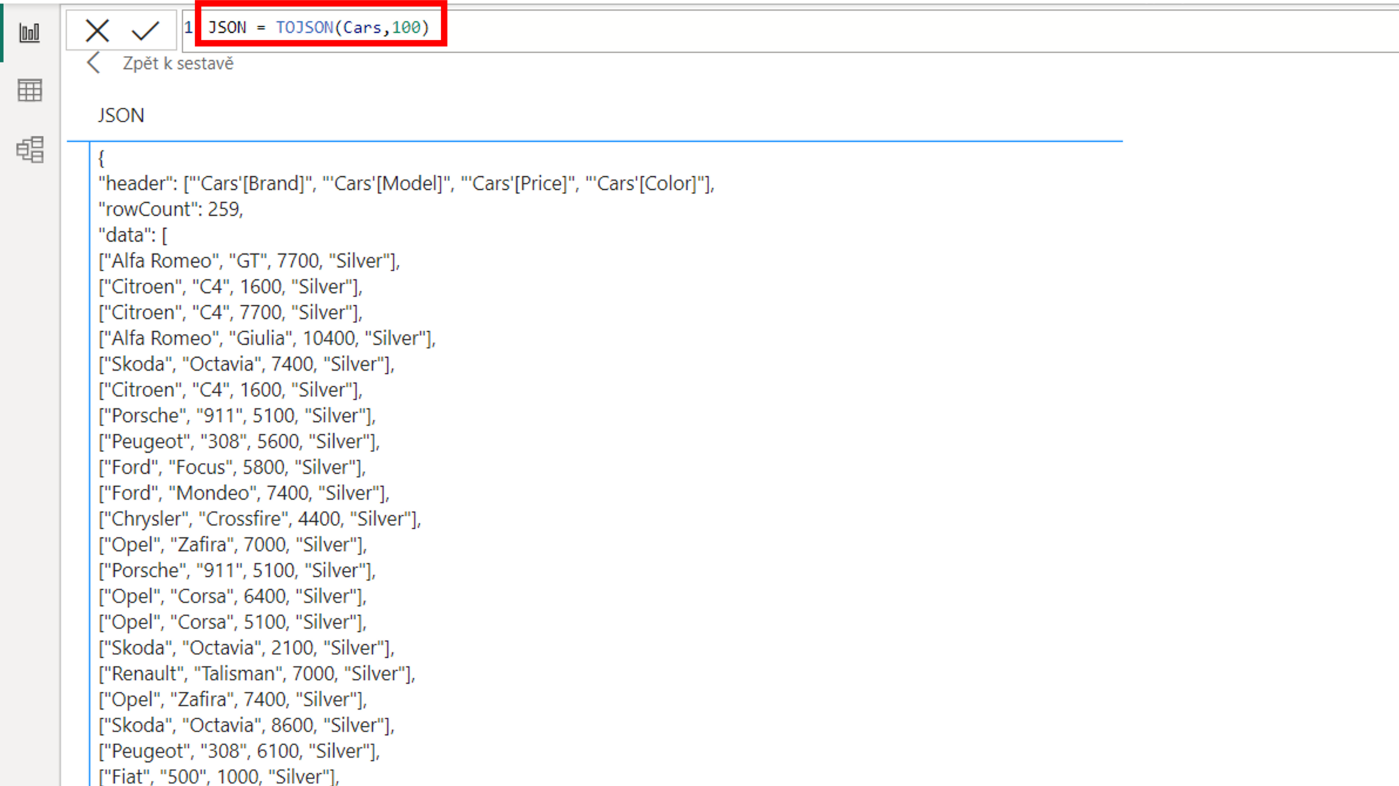Cancel the formula with the X icon
Screen dimensions: 1399x786
pyautogui.click(x=97, y=30)
